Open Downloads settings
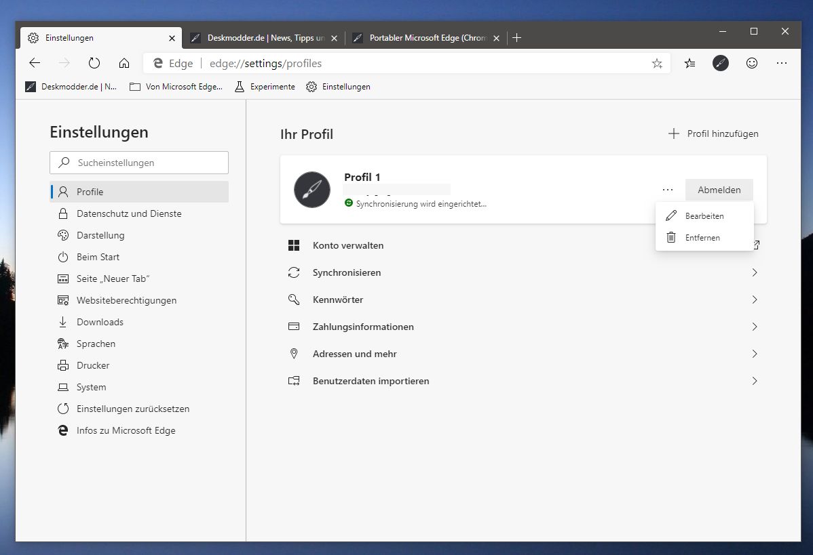 [x=139, y=322]
